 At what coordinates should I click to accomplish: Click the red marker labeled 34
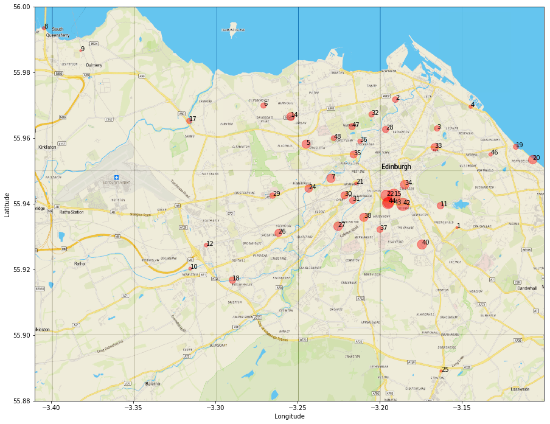click(404, 184)
